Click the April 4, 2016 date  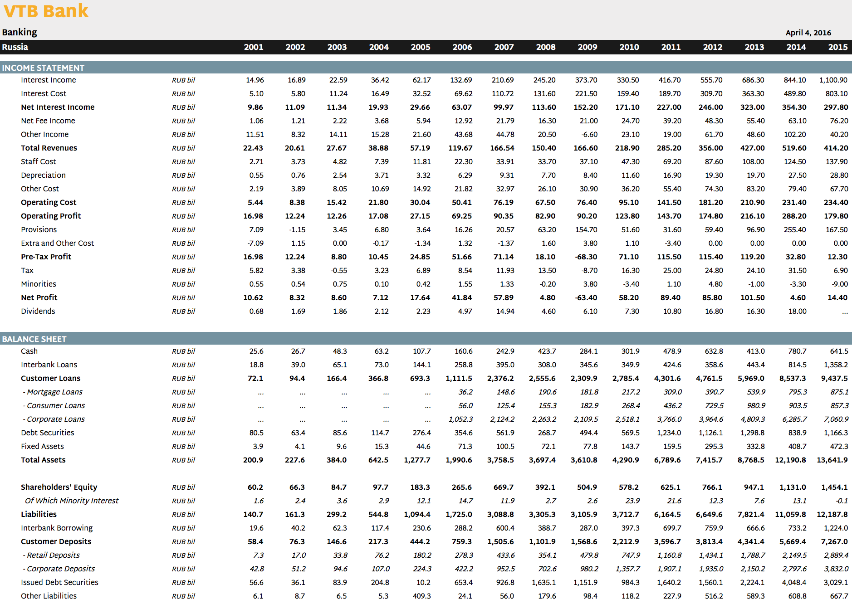pyautogui.click(x=808, y=33)
